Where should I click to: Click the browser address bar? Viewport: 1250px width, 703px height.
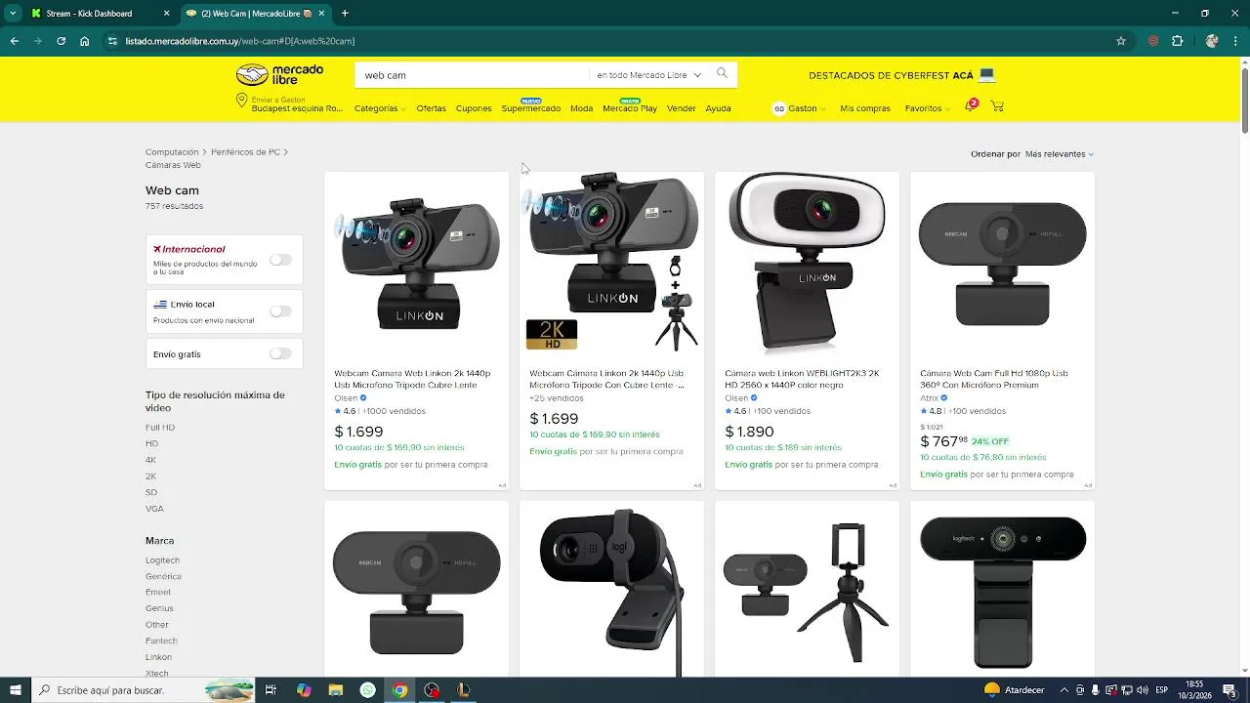[x=615, y=41]
